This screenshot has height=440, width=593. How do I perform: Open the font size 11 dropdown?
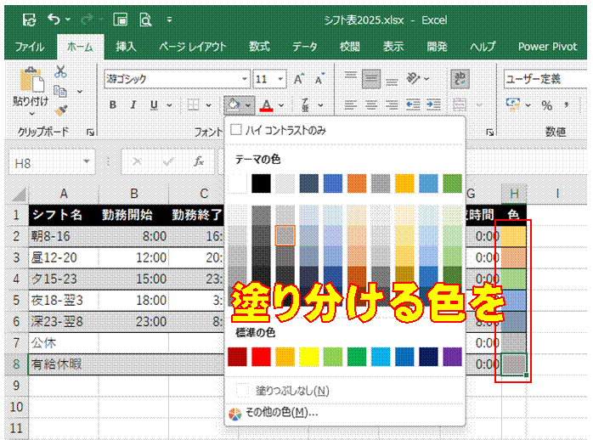[280, 79]
